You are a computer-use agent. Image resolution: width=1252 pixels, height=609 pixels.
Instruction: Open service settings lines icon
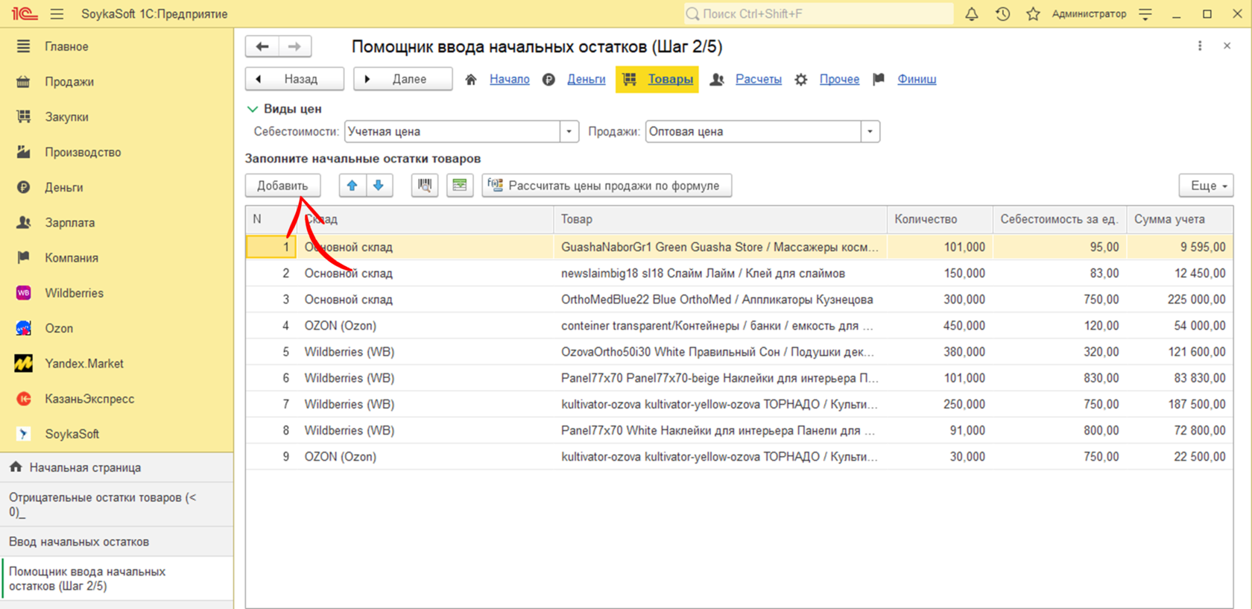[1145, 14]
